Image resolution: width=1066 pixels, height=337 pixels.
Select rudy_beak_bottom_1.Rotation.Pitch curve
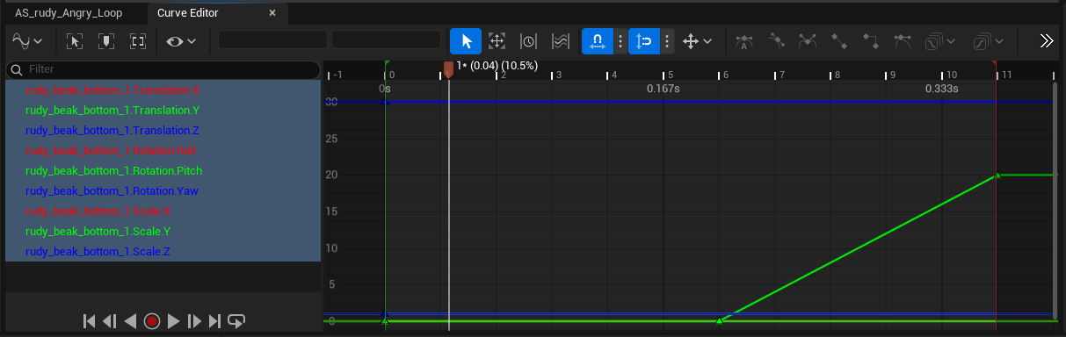point(114,171)
